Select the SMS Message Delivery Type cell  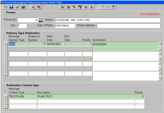click(x=18, y=44)
